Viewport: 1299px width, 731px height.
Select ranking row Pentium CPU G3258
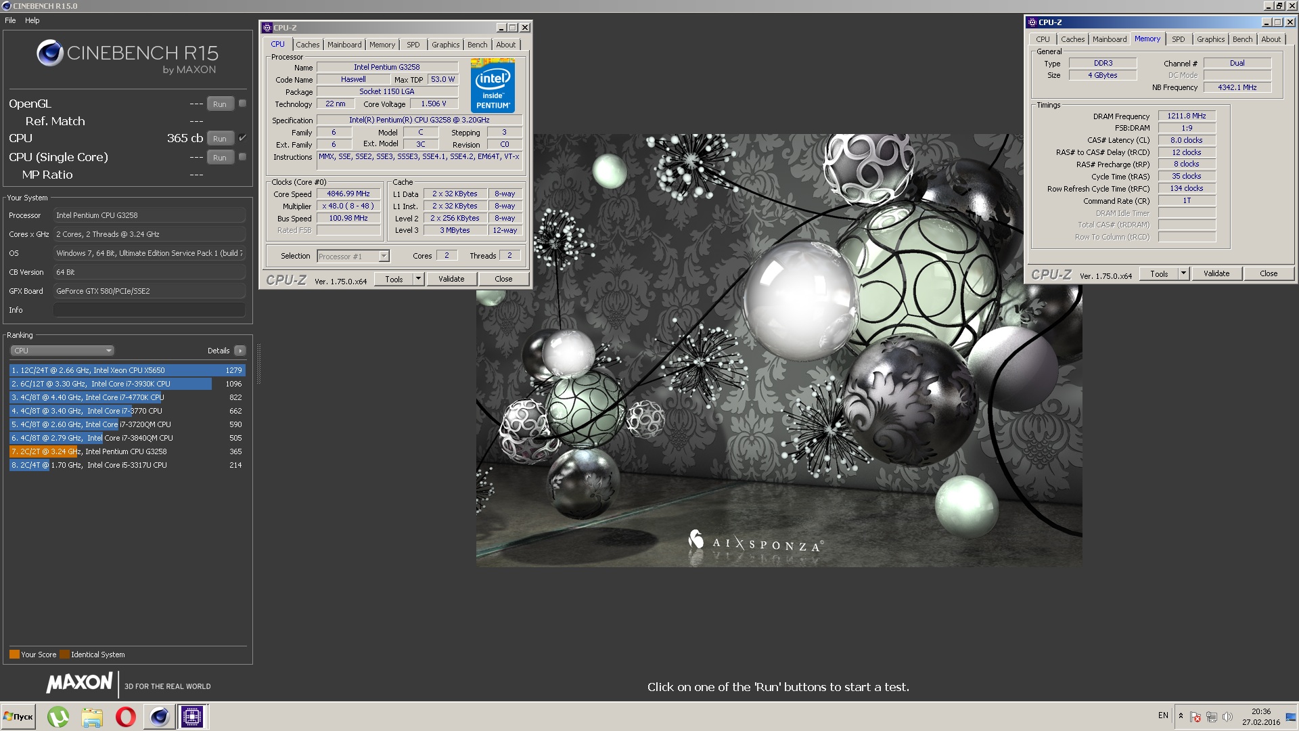[x=127, y=451]
